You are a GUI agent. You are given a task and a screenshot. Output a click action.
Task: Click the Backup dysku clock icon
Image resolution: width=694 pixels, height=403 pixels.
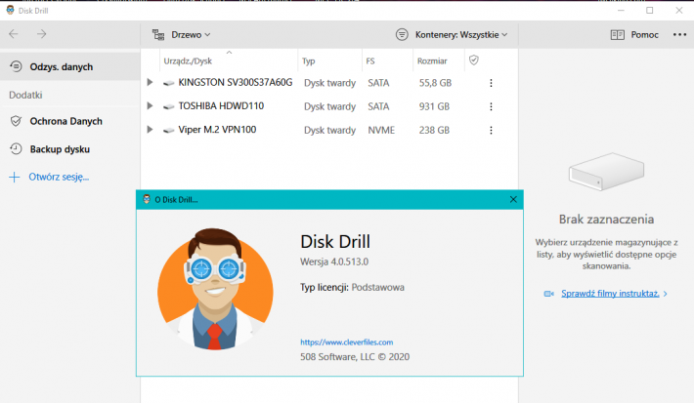(16, 149)
